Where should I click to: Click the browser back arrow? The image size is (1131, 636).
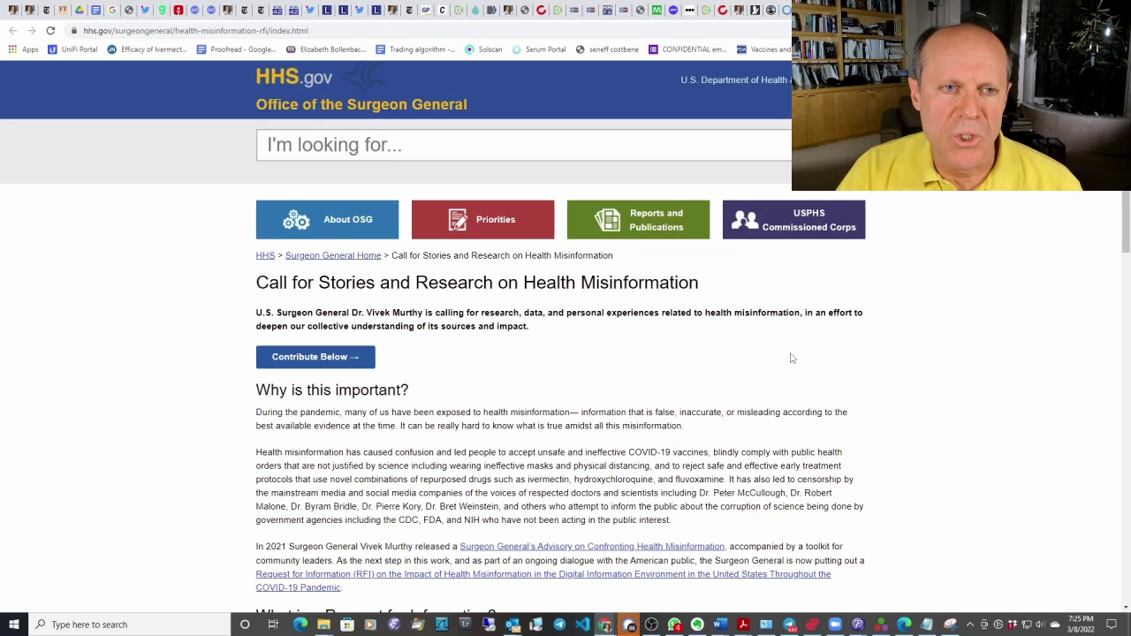click(x=12, y=30)
